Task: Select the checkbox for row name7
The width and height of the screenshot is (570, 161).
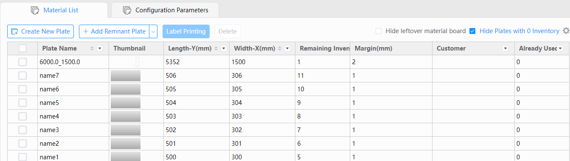Action: click(x=22, y=76)
